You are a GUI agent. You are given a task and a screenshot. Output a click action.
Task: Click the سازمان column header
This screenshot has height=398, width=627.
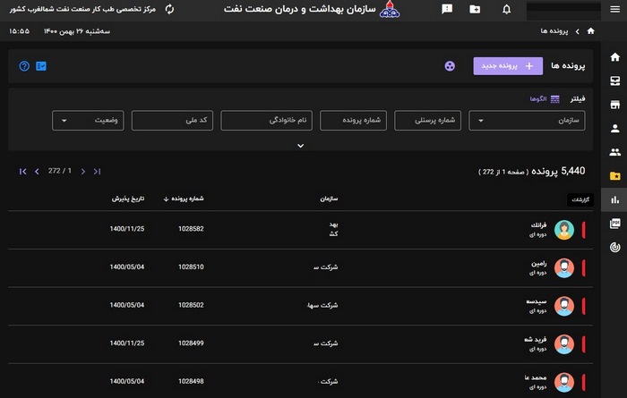pyautogui.click(x=329, y=199)
